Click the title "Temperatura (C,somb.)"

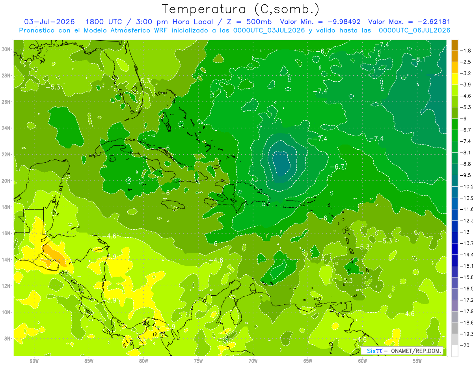(x=241, y=9)
